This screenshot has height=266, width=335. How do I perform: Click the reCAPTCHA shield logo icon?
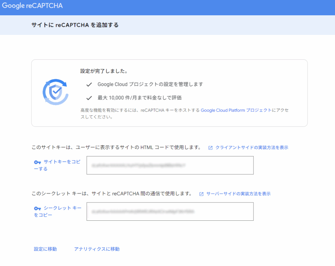pos(56,92)
